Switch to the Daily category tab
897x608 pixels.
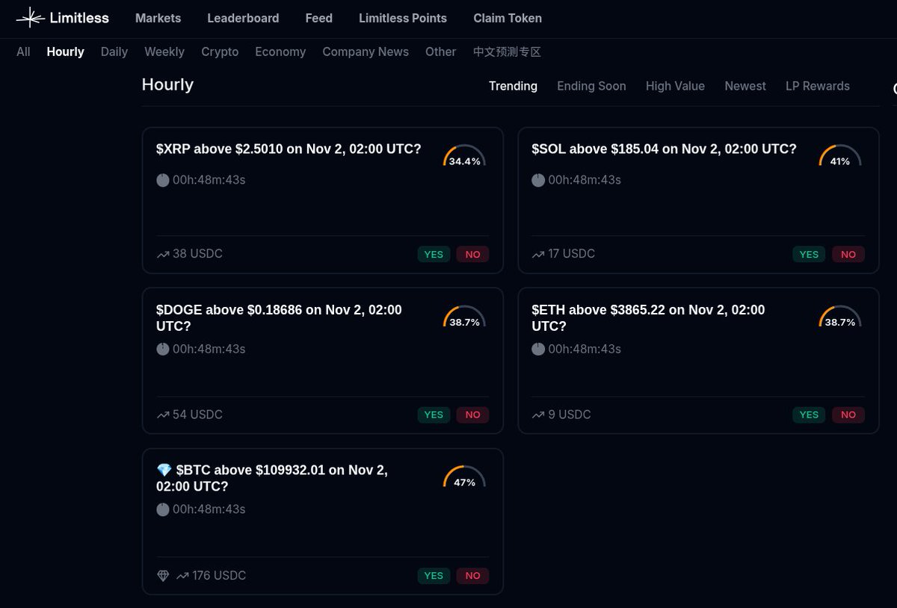(x=114, y=52)
